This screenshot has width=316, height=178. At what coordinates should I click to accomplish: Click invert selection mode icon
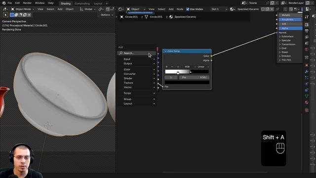point(25,15)
